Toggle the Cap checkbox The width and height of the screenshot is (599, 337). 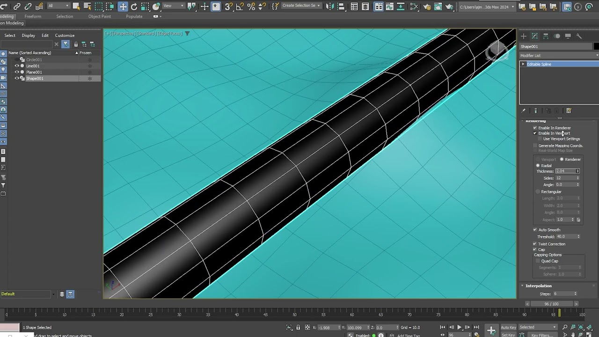click(x=535, y=249)
